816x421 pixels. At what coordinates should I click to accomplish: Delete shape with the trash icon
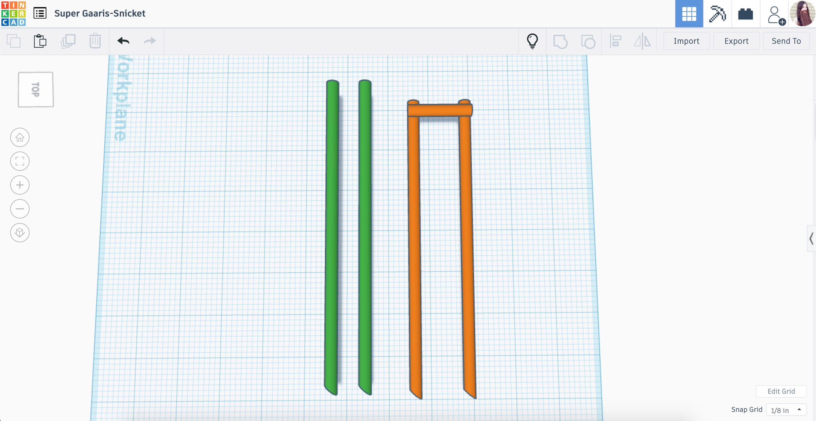[x=95, y=41]
